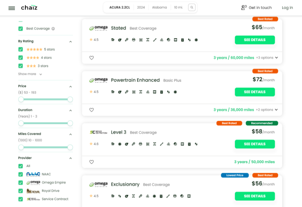Click the search magnifier icon in header

tap(192, 7)
